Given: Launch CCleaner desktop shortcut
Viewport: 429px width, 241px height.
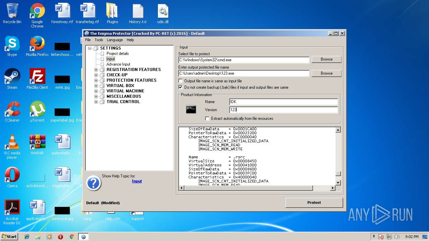Looking at the screenshot, I should pyautogui.click(x=12, y=112).
